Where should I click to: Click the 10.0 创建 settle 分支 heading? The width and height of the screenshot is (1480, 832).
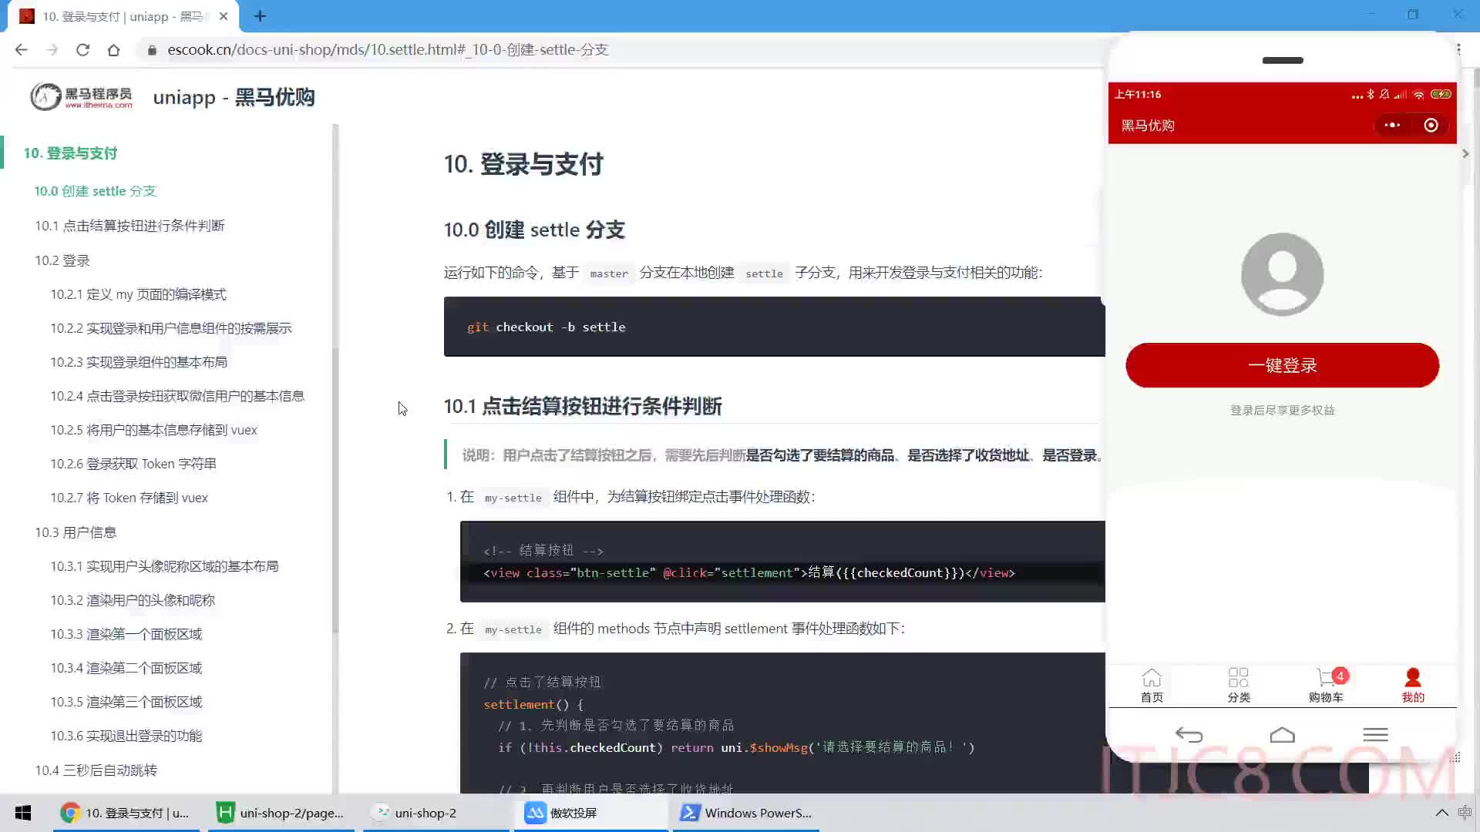tap(534, 230)
